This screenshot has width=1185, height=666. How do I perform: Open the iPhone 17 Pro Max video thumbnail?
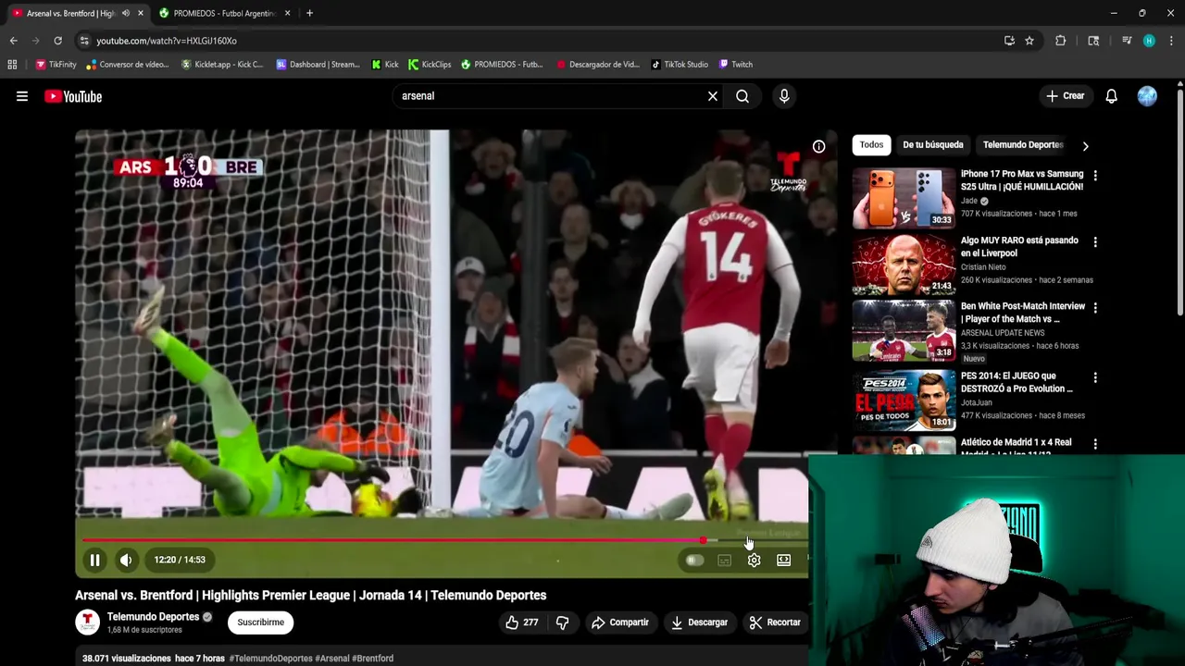[x=904, y=198]
